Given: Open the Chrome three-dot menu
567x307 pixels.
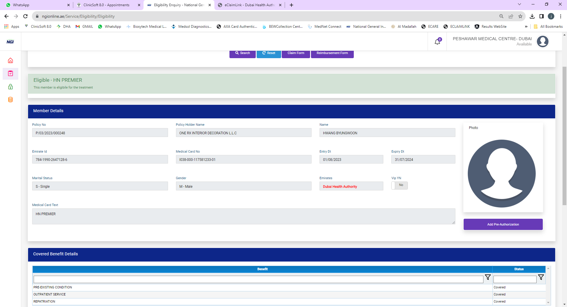Looking at the screenshot, I should [561, 16].
